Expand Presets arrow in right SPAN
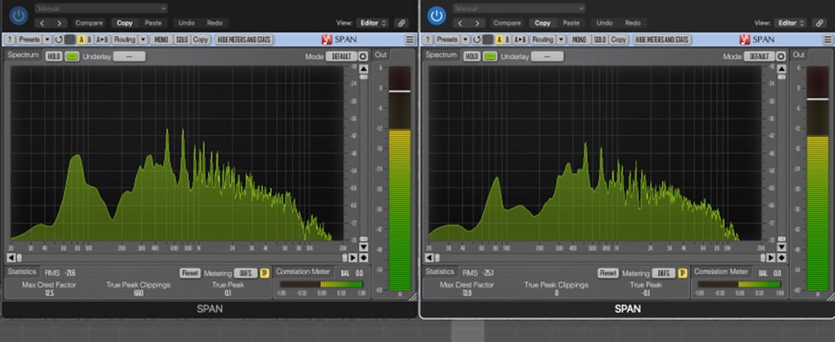835x342 pixels. (x=465, y=40)
